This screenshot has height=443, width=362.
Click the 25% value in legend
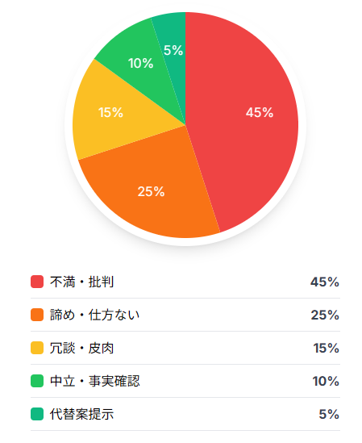pyautogui.click(x=325, y=315)
